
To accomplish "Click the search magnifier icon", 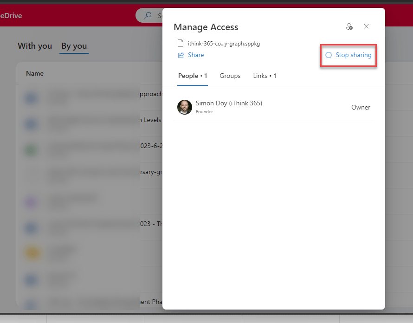I will tap(148, 16).
